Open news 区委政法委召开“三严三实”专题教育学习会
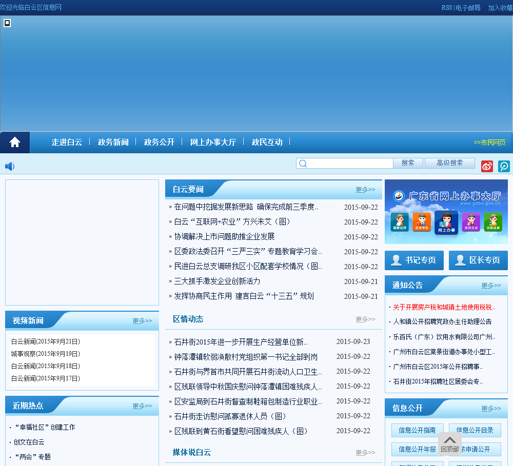The width and height of the screenshot is (513, 466). click(x=248, y=252)
